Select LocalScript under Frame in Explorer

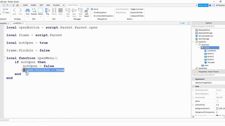[211, 50]
